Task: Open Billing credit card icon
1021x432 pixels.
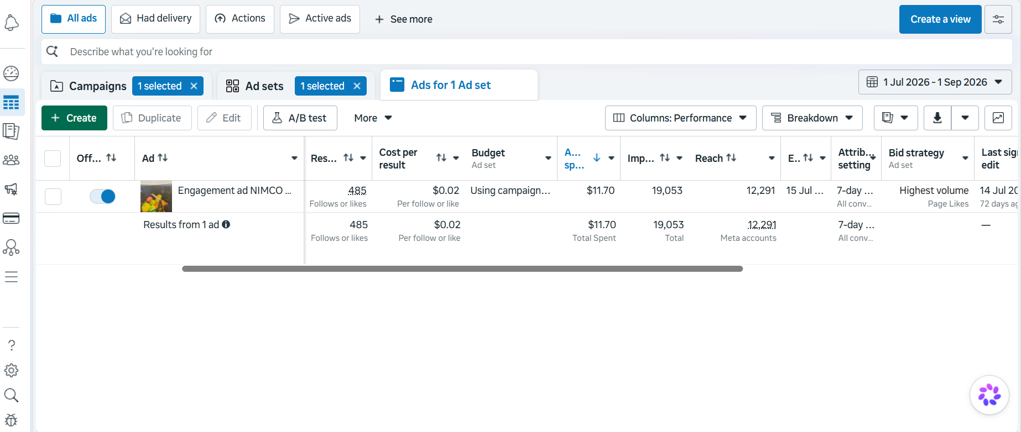Action: 11,218
